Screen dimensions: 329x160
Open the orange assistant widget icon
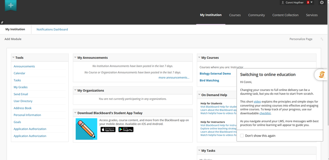click(x=322, y=75)
